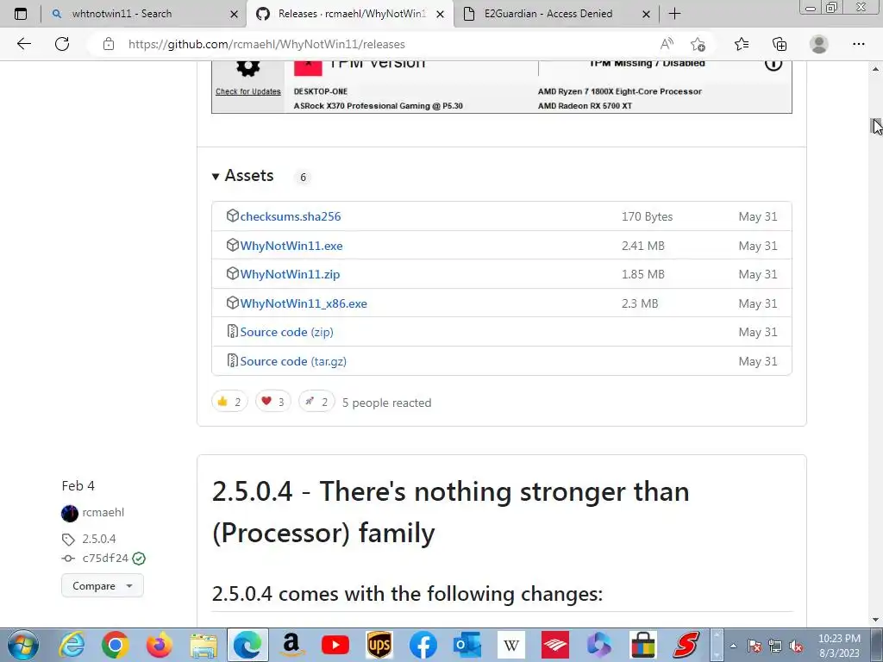Add heart reaction
Viewport: 883px width, 662px height.
click(273, 402)
